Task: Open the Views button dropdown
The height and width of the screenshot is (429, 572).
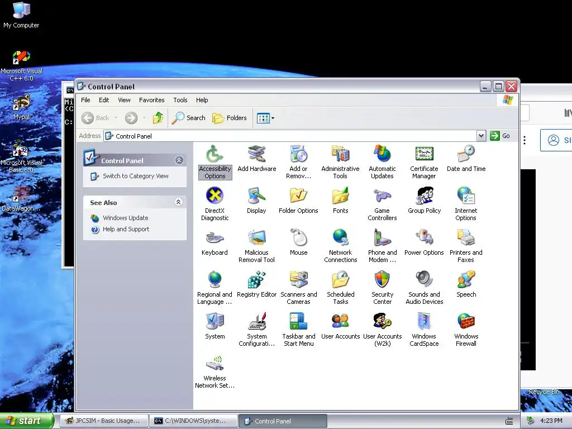Action: (273, 118)
